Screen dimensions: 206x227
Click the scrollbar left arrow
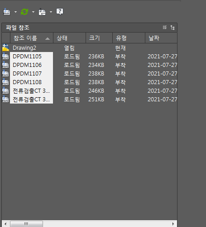(x=5, y=224)
